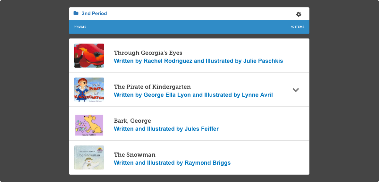
Task: Select the title The Snowman
Action: click(x=135, y=154)
